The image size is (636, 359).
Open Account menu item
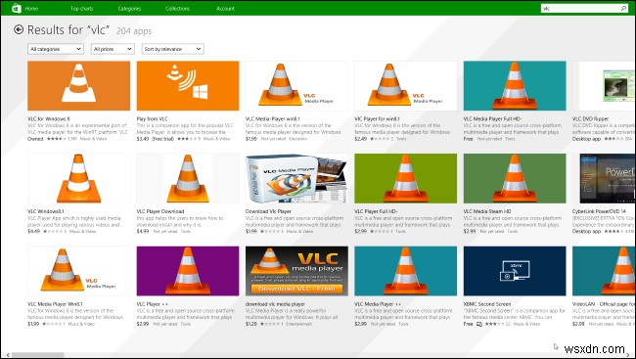point(225,8)
